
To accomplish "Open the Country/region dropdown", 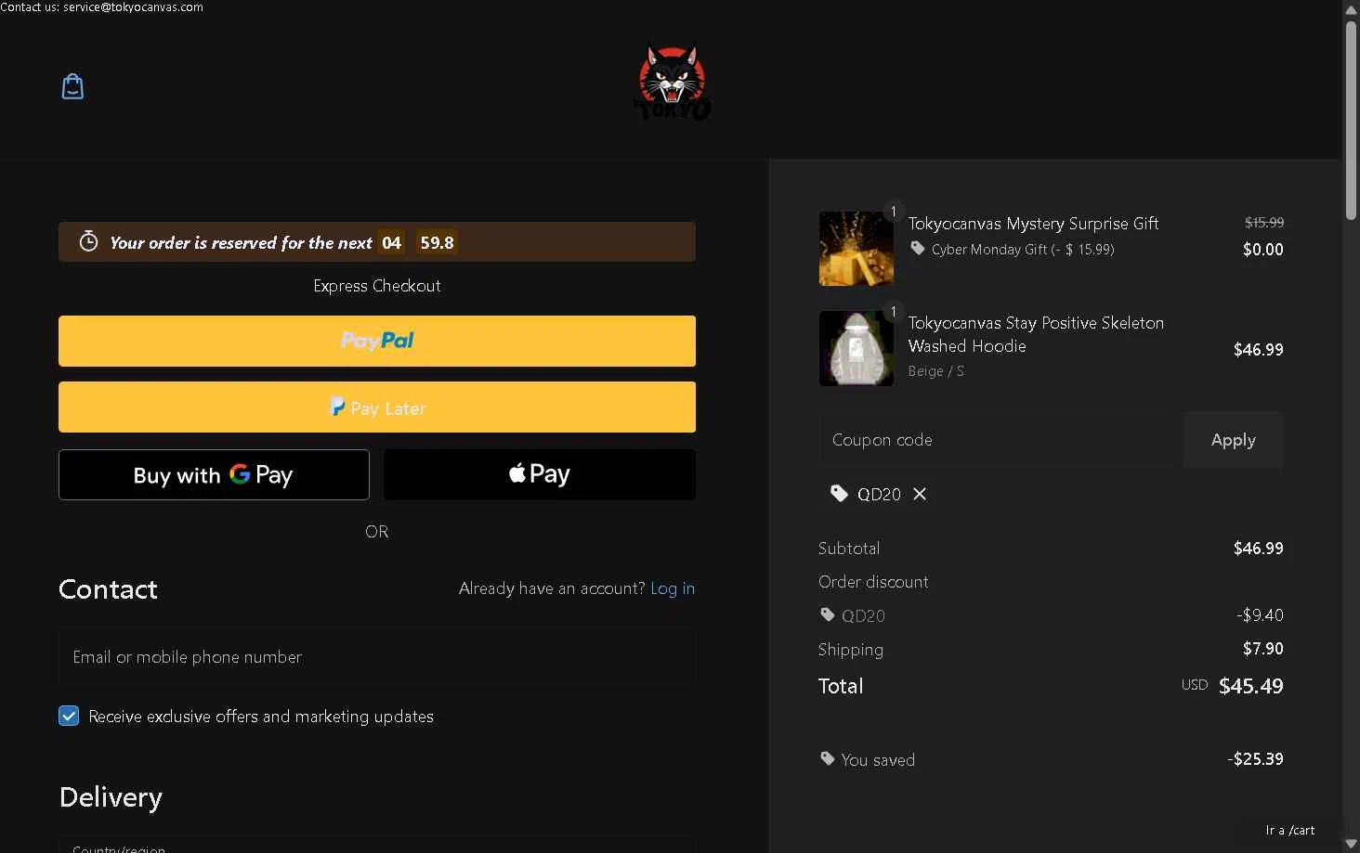I will point(377,846).
